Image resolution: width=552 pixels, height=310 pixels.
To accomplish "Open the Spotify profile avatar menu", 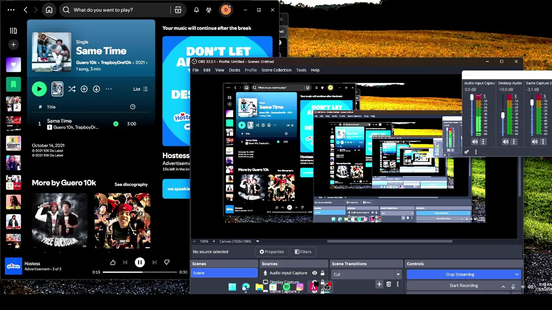I will 226,9.
